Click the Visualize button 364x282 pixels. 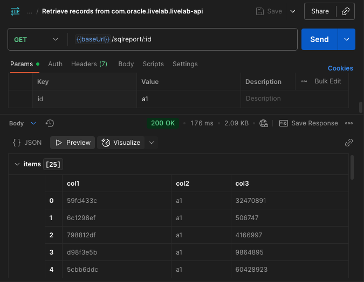pos(121,143)
